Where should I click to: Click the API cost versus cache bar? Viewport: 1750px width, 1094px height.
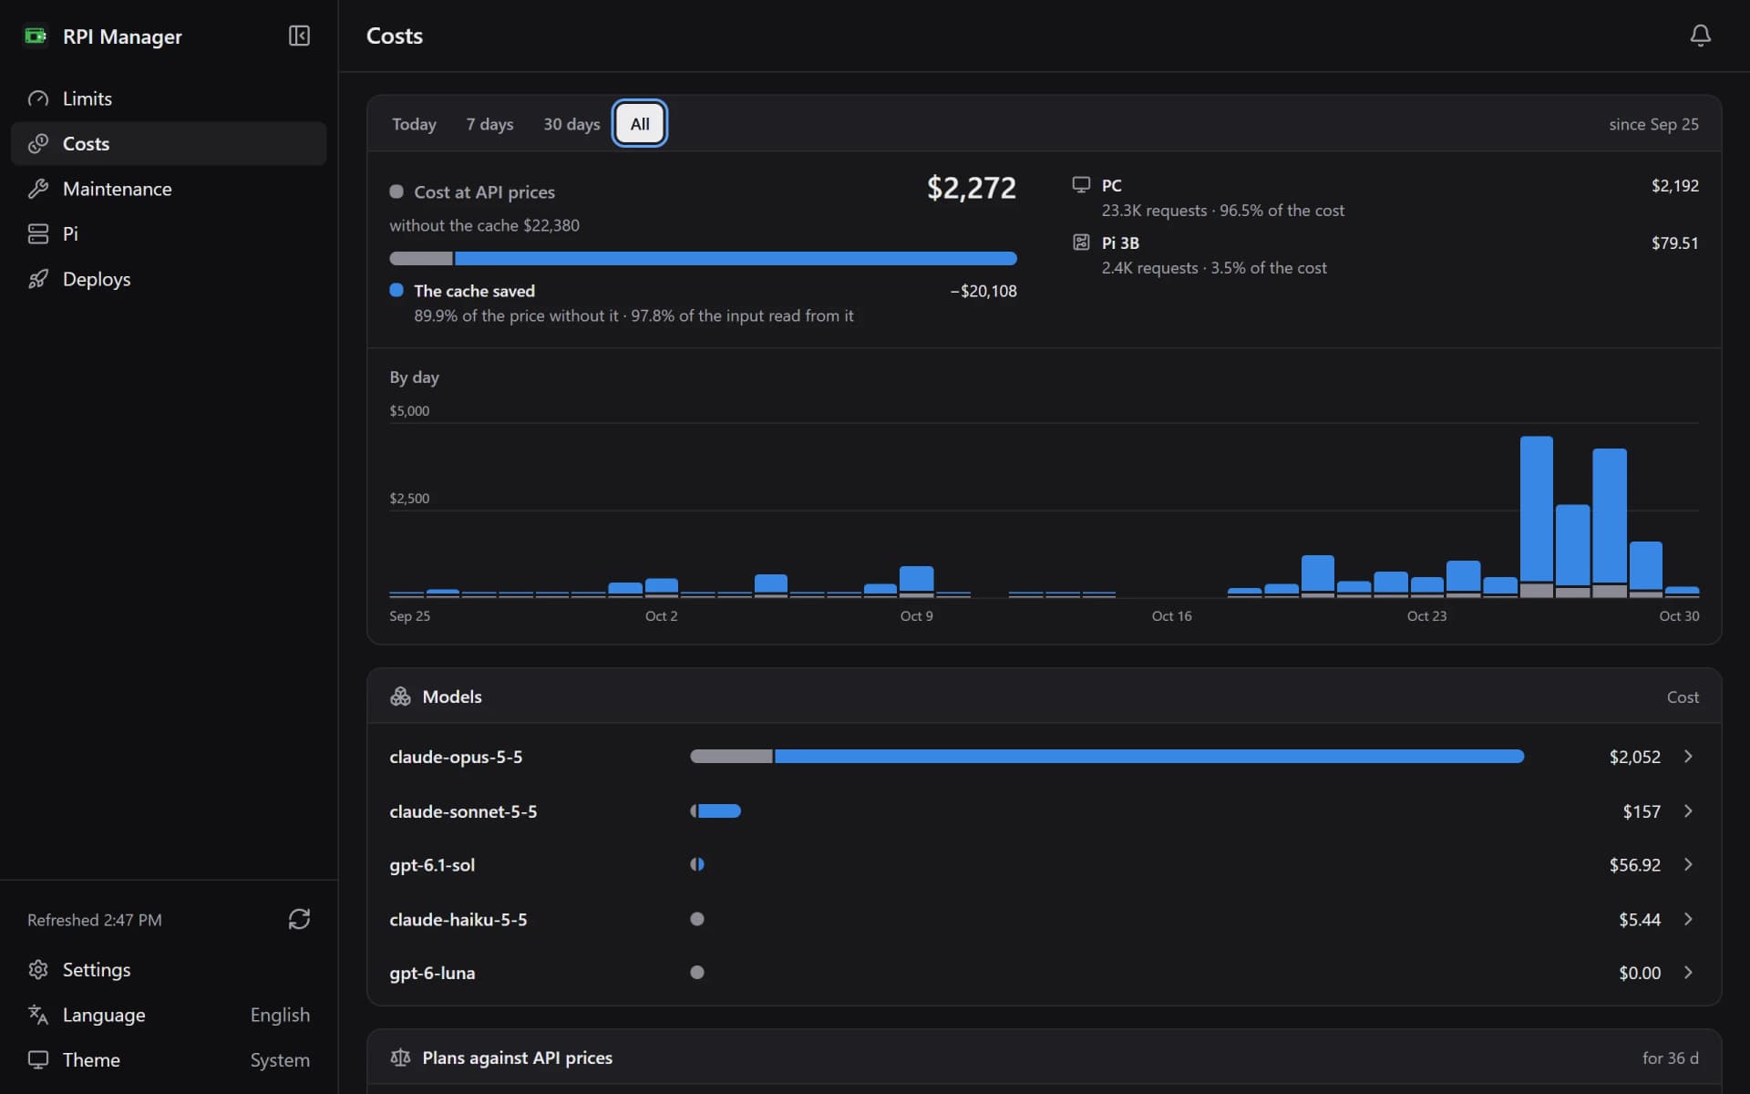(703, 259)
